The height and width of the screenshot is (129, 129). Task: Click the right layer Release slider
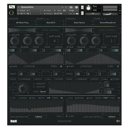pyautogui.click(x=81, y=50)
